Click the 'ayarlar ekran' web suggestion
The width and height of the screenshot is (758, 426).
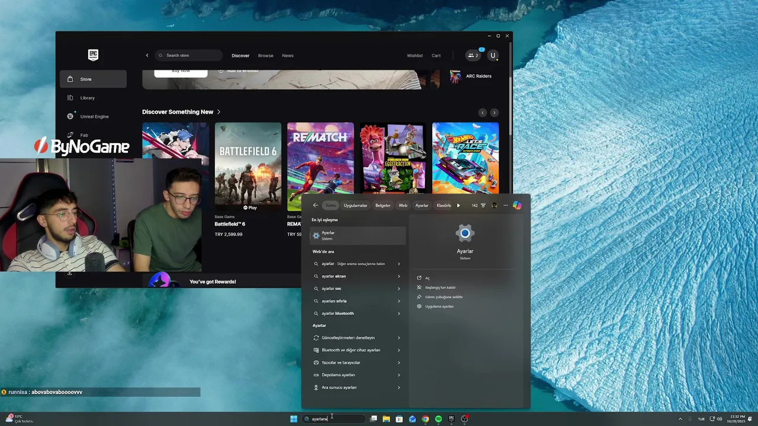pos(334,276)
